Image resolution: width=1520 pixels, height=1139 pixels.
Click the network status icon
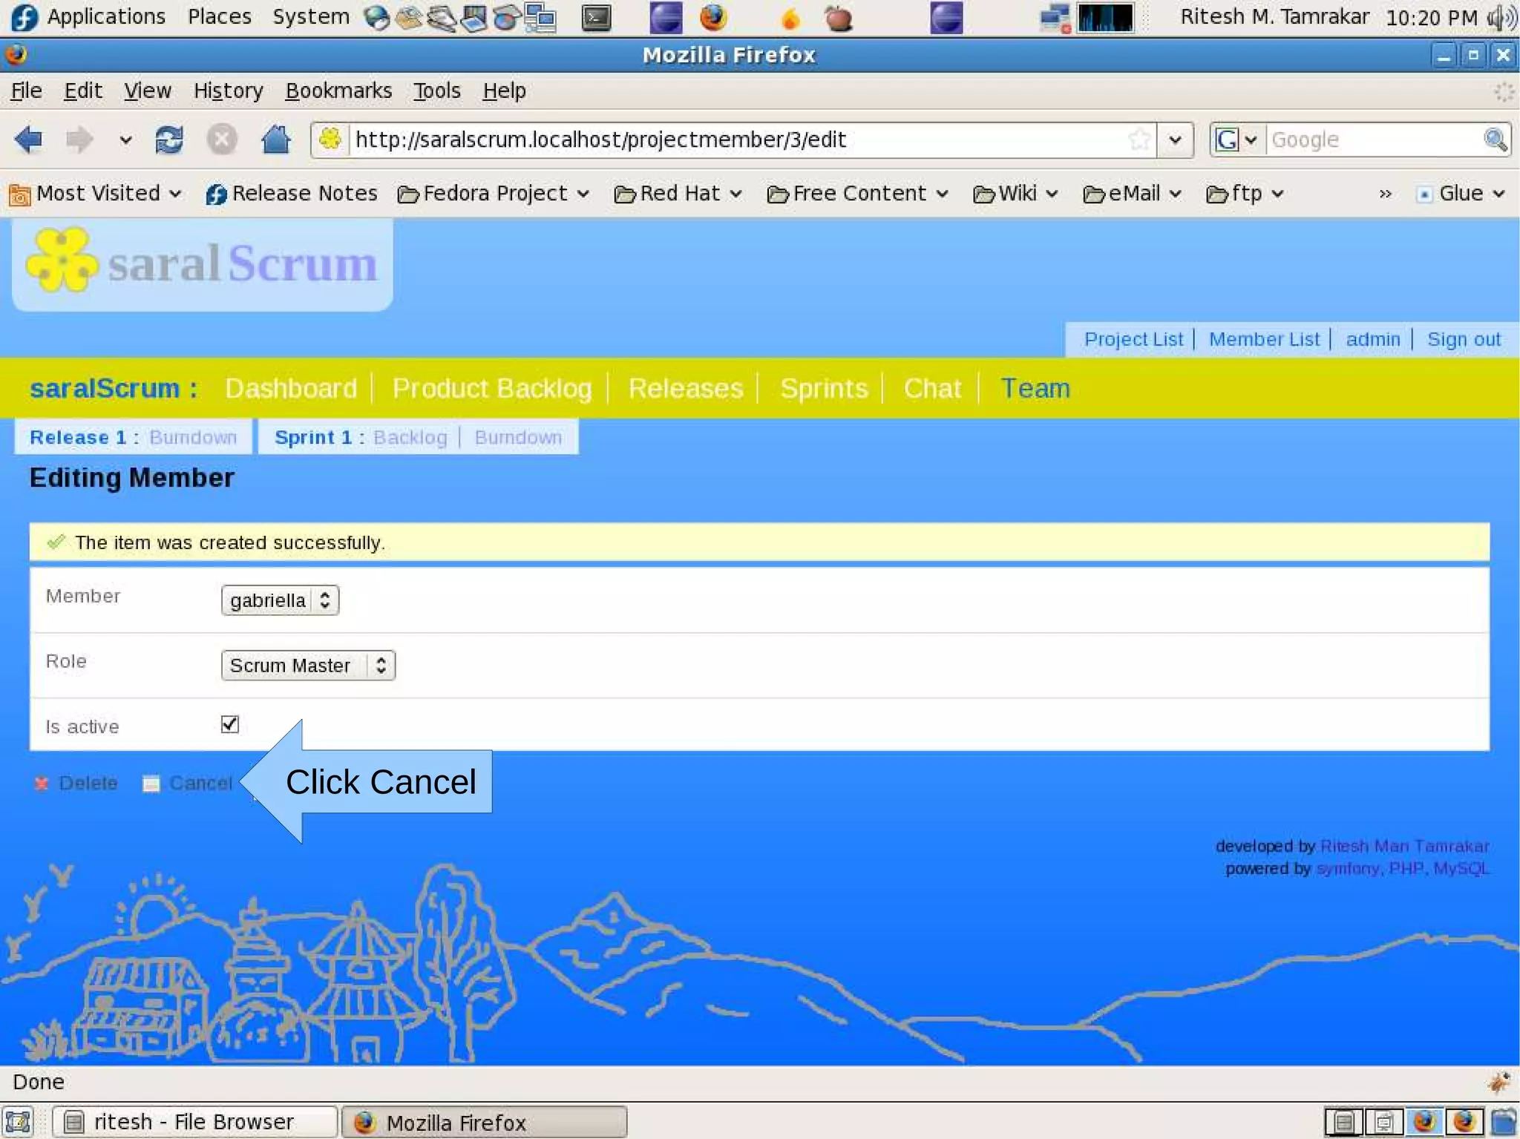tap(1055, 19)
